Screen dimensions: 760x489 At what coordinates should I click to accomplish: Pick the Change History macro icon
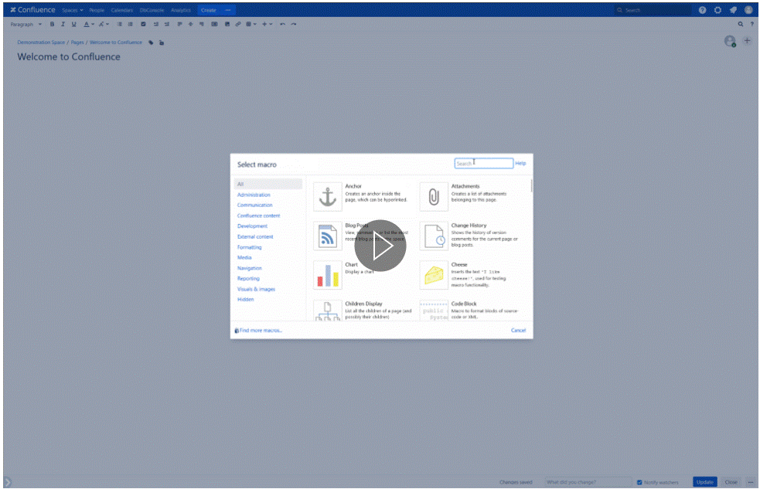[434, 236]
